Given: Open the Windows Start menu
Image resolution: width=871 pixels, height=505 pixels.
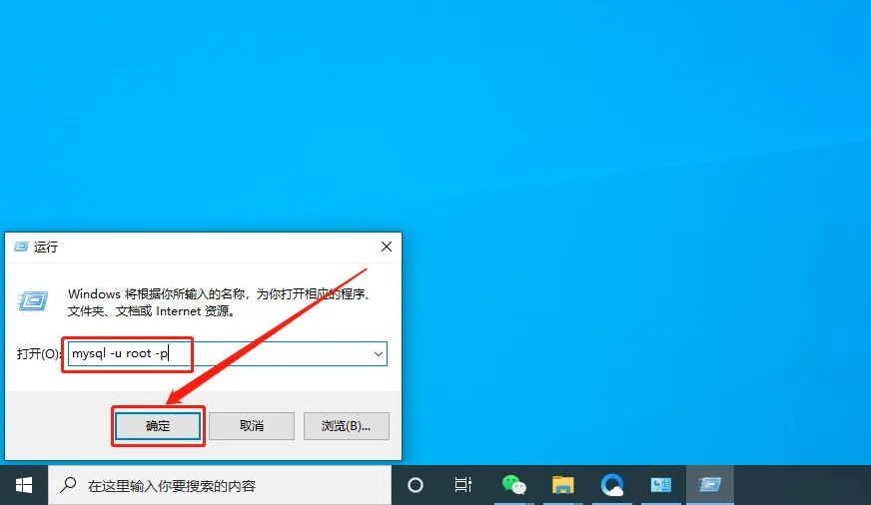Looking at the screenshot, I should tap(24, 486).
